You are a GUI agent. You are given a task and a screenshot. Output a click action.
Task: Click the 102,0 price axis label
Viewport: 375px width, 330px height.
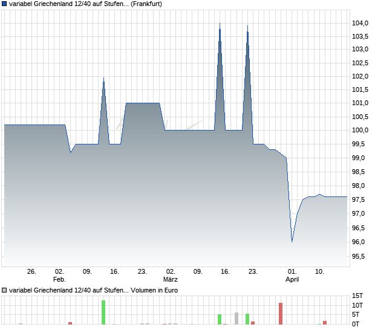(360, 77)
